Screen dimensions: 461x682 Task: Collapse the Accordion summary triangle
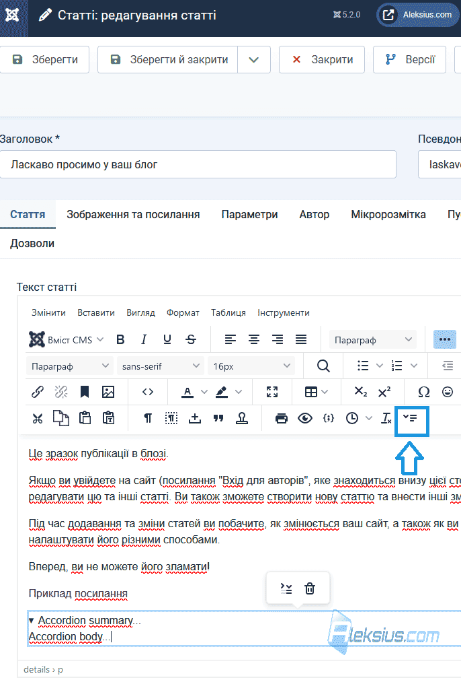click(32, 620)
